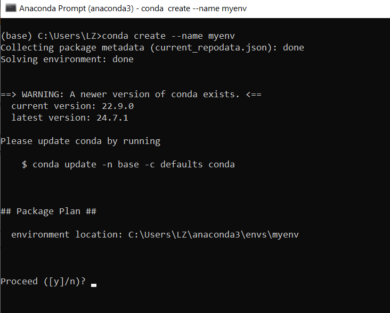Click the dollar sign before conda update
The width and height of the screenshot is (390, 313).
coord(25,164)
